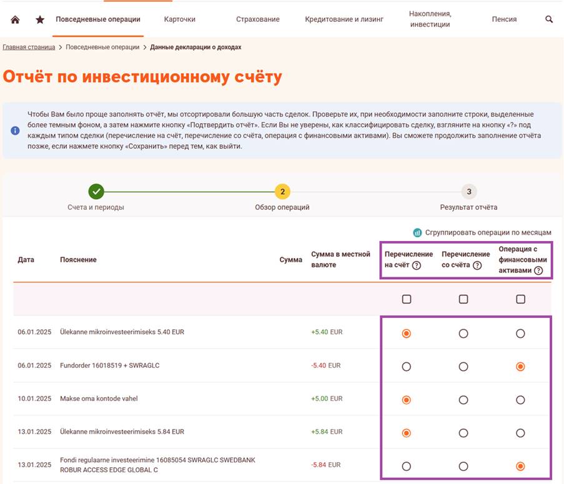Viewport: 564px width, 484px height.
Task: Tick the Перечисление со счёта column checkbox
Action: coord(463,299)
